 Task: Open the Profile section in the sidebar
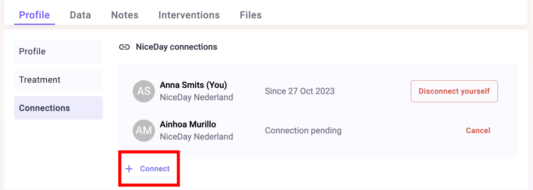[58, 51]
